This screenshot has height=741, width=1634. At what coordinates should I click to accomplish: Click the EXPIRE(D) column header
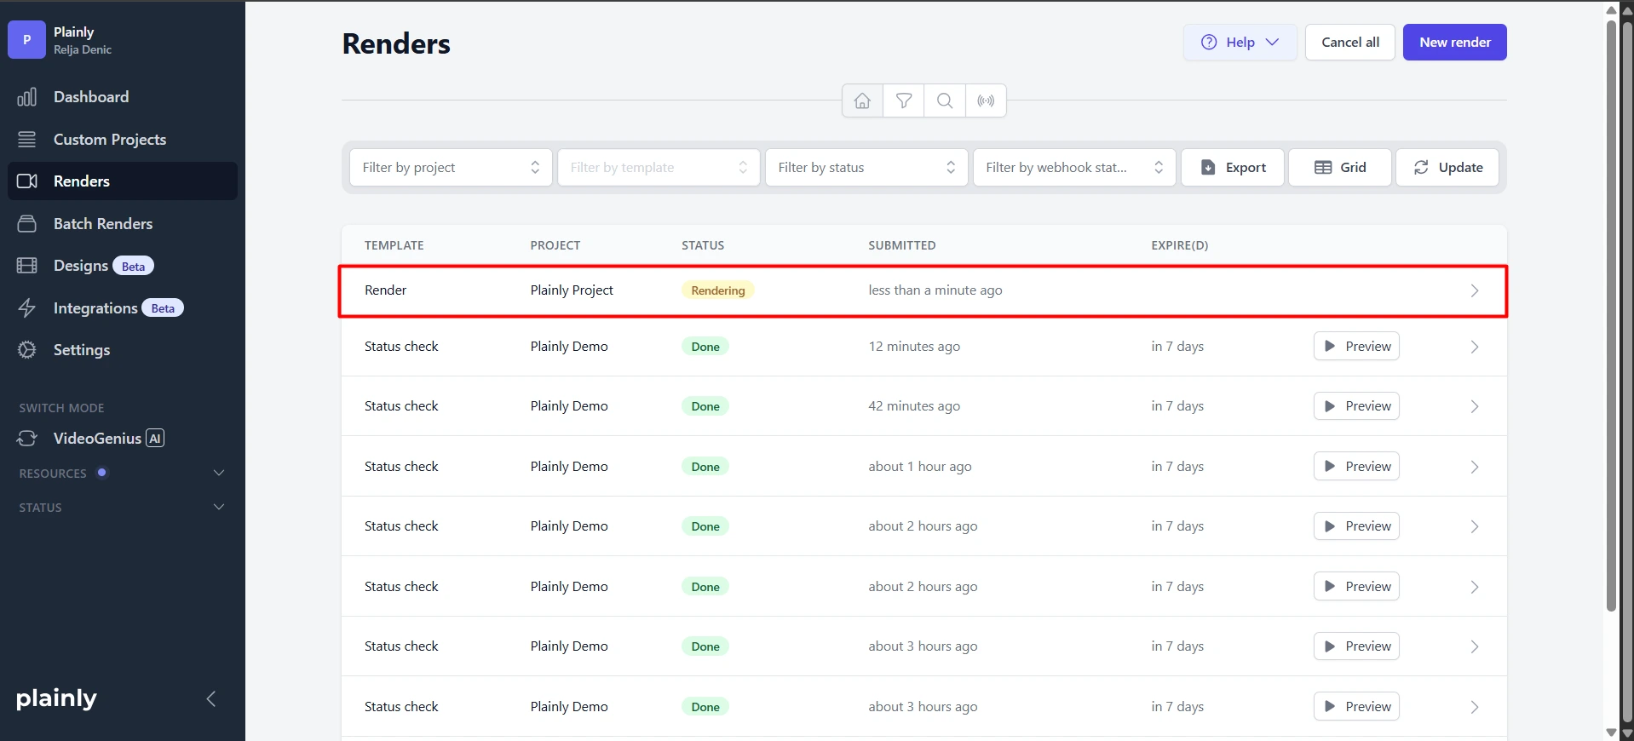click(1179, 245)
